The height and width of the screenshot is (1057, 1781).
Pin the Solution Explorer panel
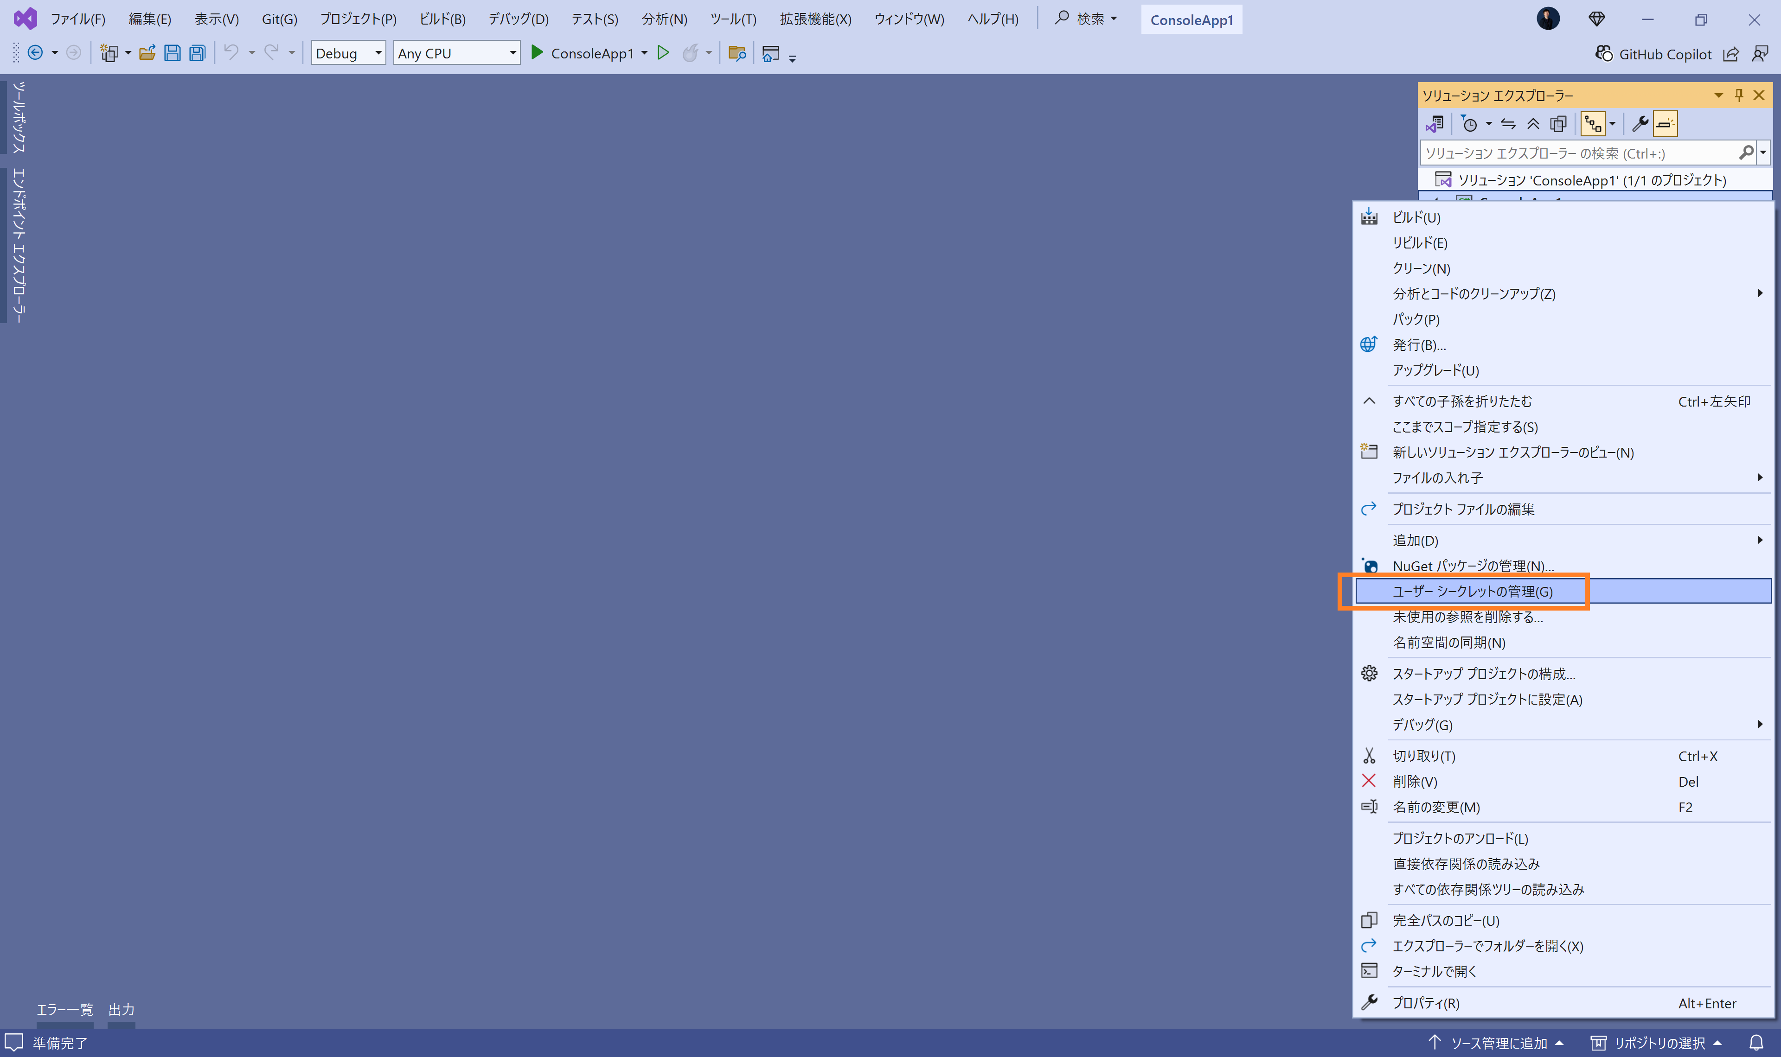[x=1739, y=95]
